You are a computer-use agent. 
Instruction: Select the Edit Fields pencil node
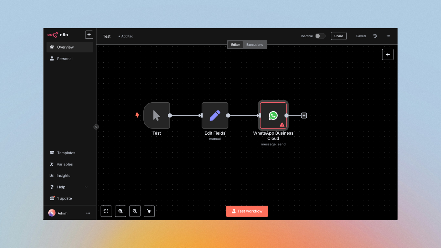215,115
